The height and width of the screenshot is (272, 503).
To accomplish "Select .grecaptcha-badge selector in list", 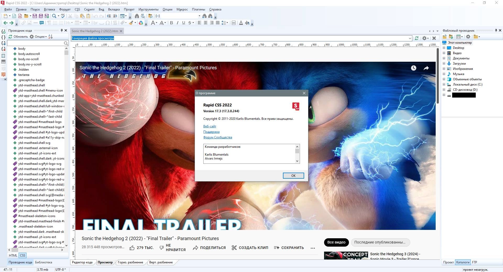I will (x=31, y=80).
